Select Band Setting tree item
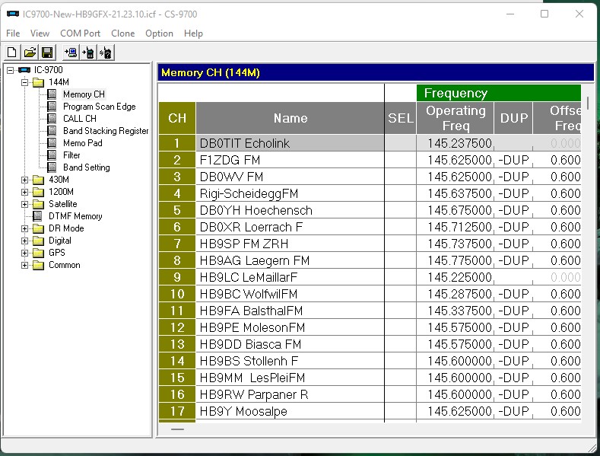Image resolution: width=600 pixels, height=456 pixels. 87,167
